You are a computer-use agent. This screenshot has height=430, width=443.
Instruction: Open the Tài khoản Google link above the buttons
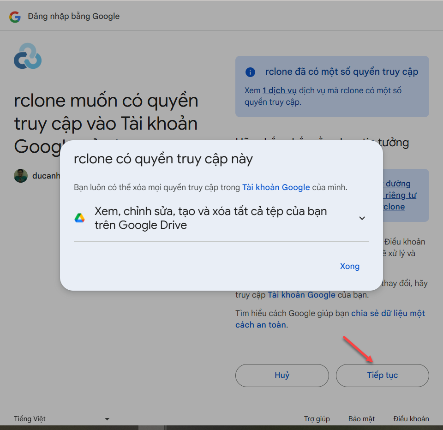(301, 295)
